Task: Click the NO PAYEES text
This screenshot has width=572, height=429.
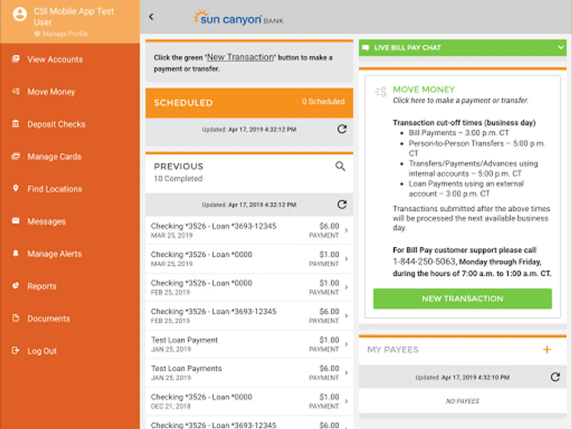Action: (x=462, y=401)
